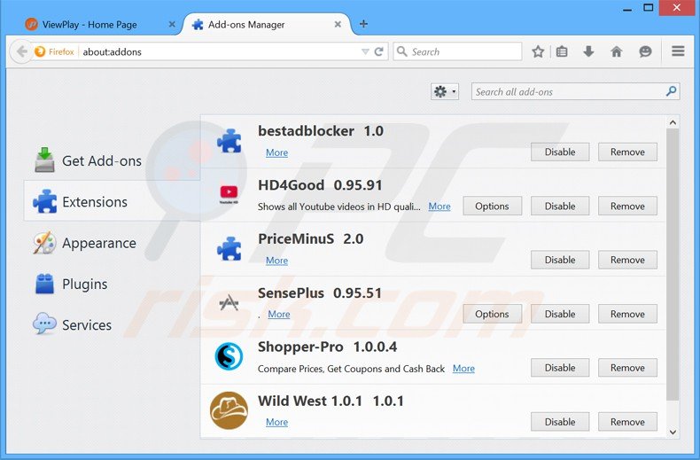700x460 pixels.
Task: Click the extensions list scroll up arrow
Action: click(x=673, y=122)
